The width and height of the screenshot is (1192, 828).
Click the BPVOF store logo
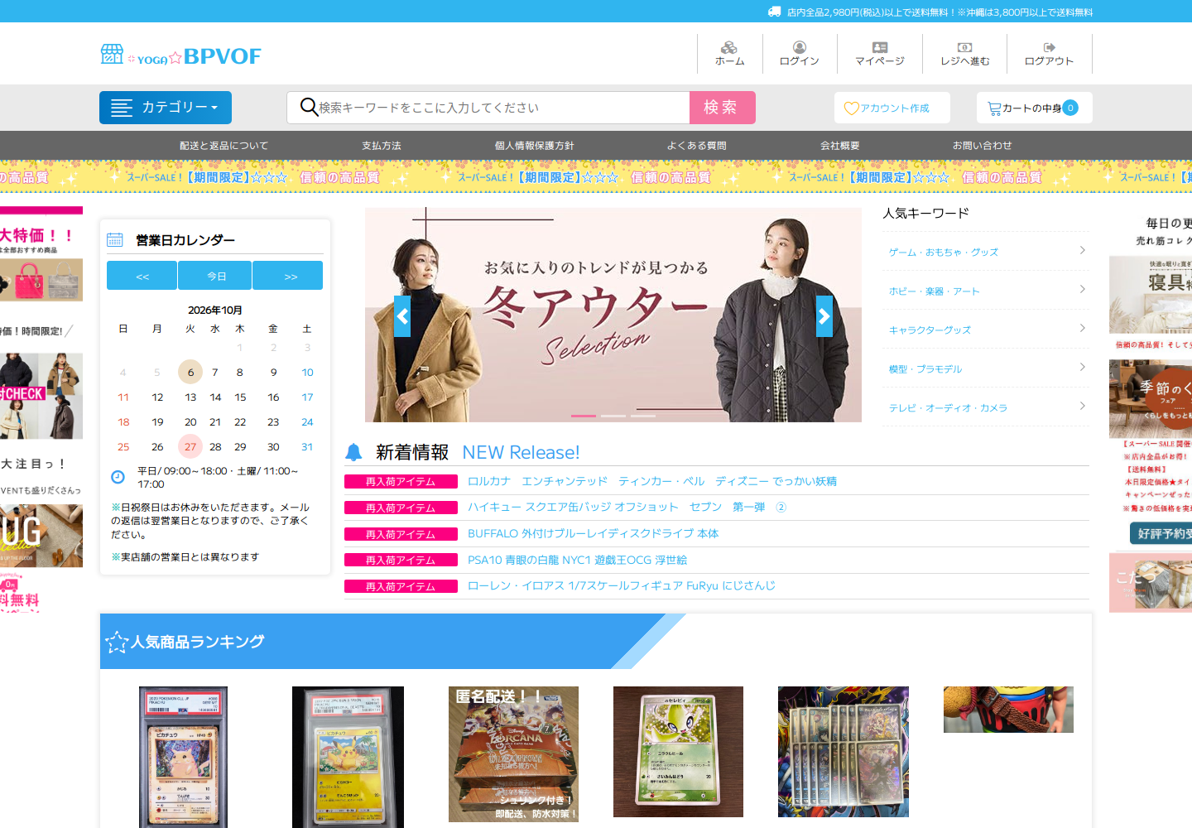pyautogui.click(x=181, y=55)
